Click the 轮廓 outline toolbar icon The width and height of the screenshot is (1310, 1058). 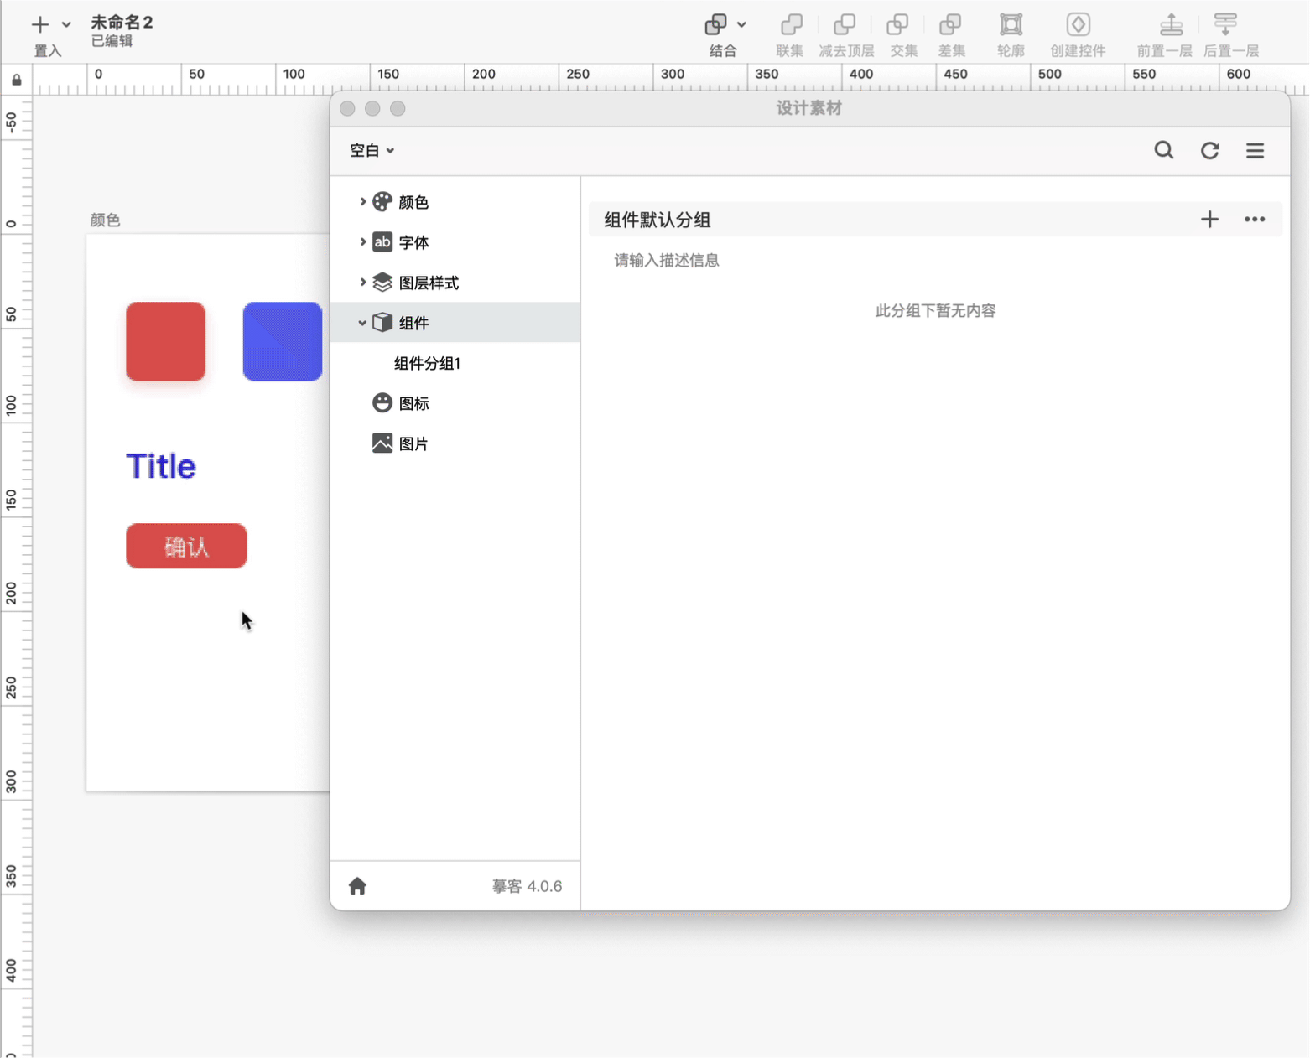pos(1011,25)
